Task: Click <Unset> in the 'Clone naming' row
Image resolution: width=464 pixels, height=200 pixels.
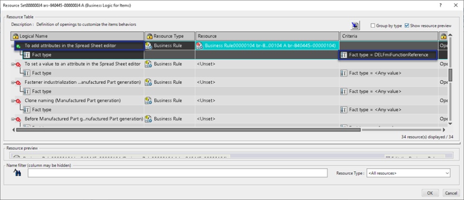Action: point(206,101)
